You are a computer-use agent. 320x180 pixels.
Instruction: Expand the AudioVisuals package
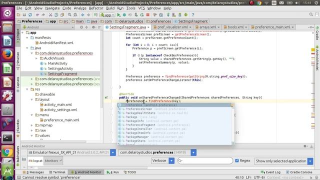click(36, 58)
